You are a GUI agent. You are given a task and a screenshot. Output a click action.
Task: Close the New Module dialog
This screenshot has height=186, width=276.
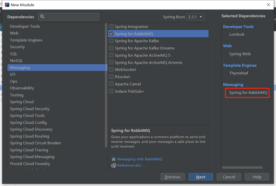[269, 5]
